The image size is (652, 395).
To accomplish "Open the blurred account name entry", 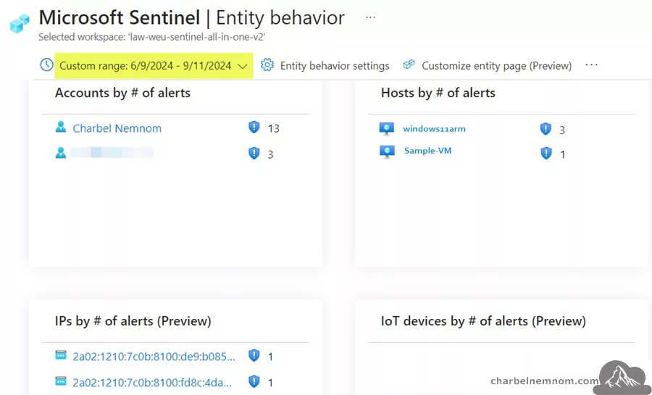I will (x=112, y=153).
